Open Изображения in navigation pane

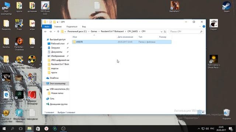[x=58, y=56]
